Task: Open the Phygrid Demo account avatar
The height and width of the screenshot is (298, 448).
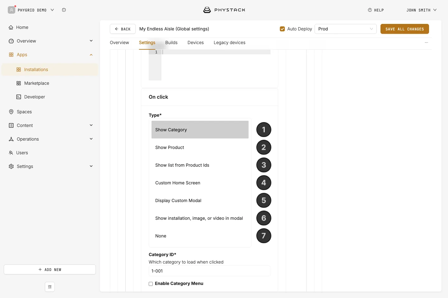Action: tap(12, 10)
